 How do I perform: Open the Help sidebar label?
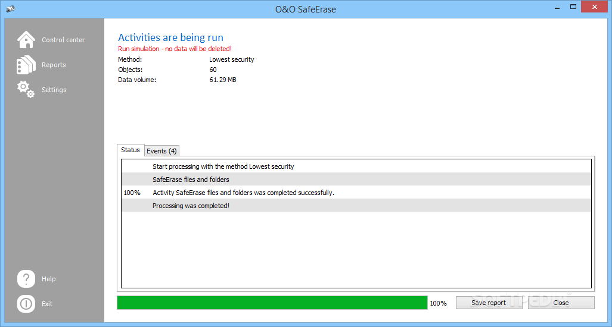click(x=49, y=279)
